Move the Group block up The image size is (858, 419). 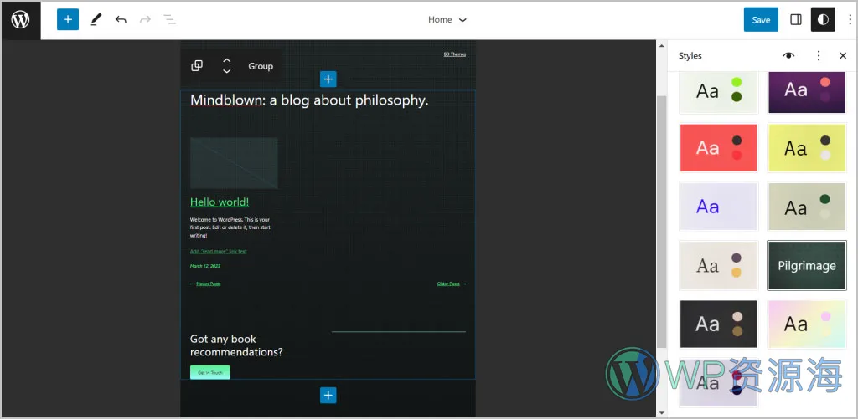(x=226, y=61)
